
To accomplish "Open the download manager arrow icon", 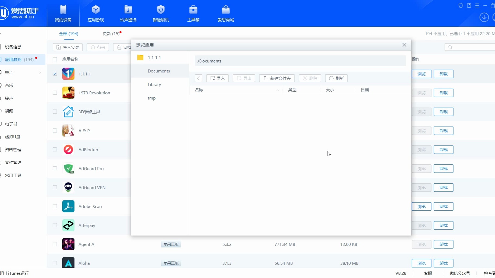I will [x=484, y=17].
